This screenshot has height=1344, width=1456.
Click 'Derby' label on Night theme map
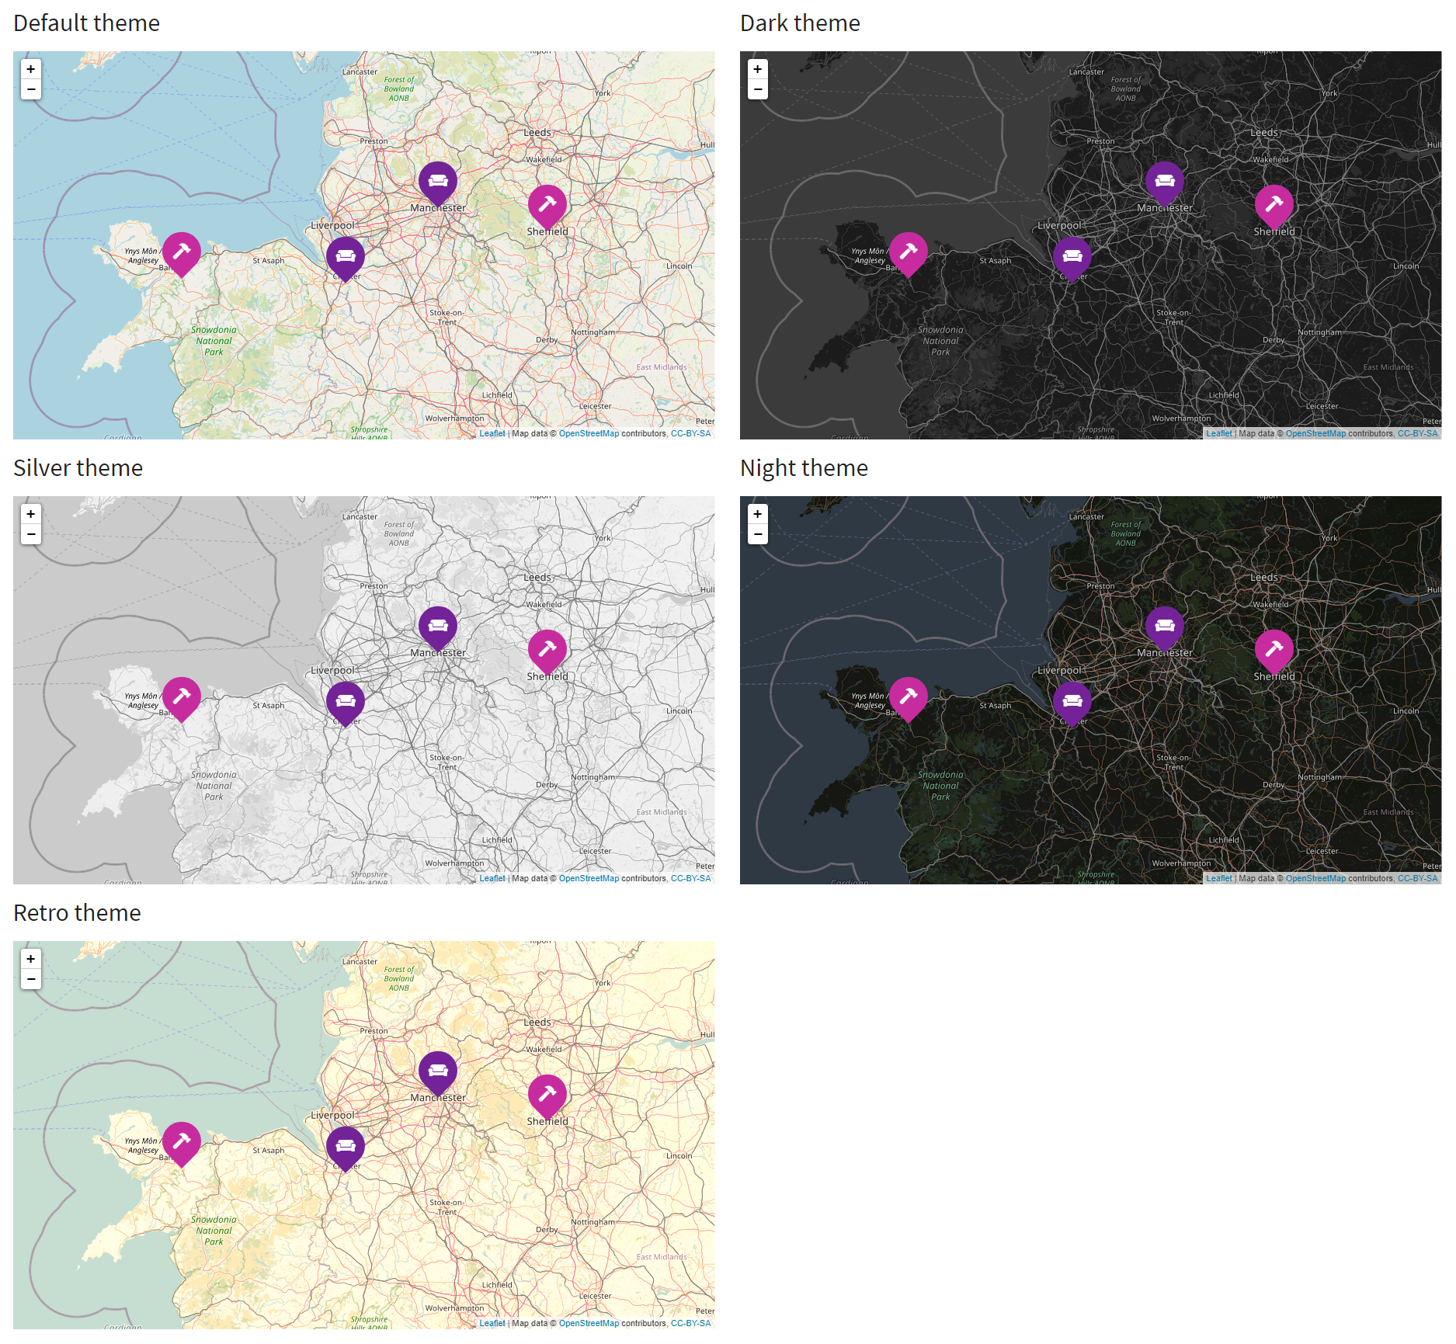click(1274, 785)
